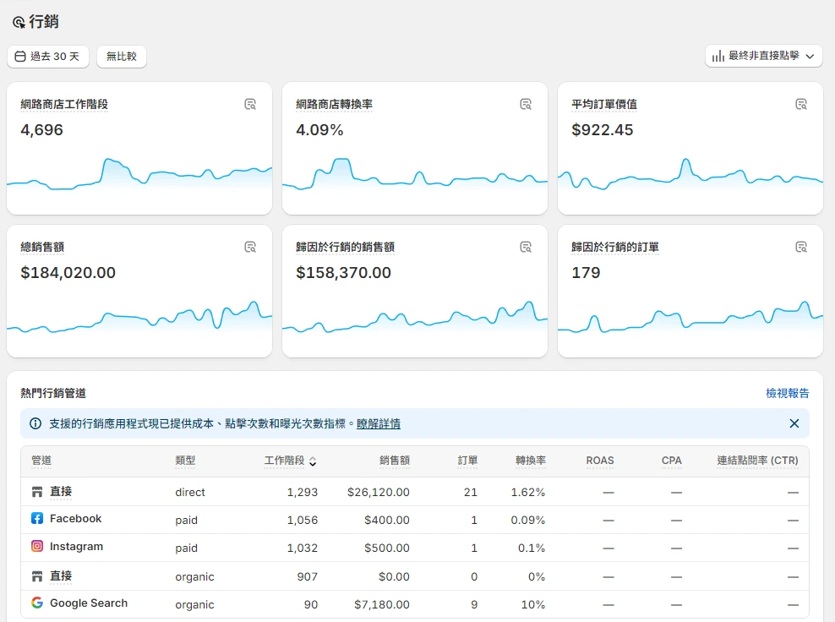Open report icon on 網路商店工作階段 card
Image resolution: width=835 pixels, height=622 pixels.
[x=250, y=105]
